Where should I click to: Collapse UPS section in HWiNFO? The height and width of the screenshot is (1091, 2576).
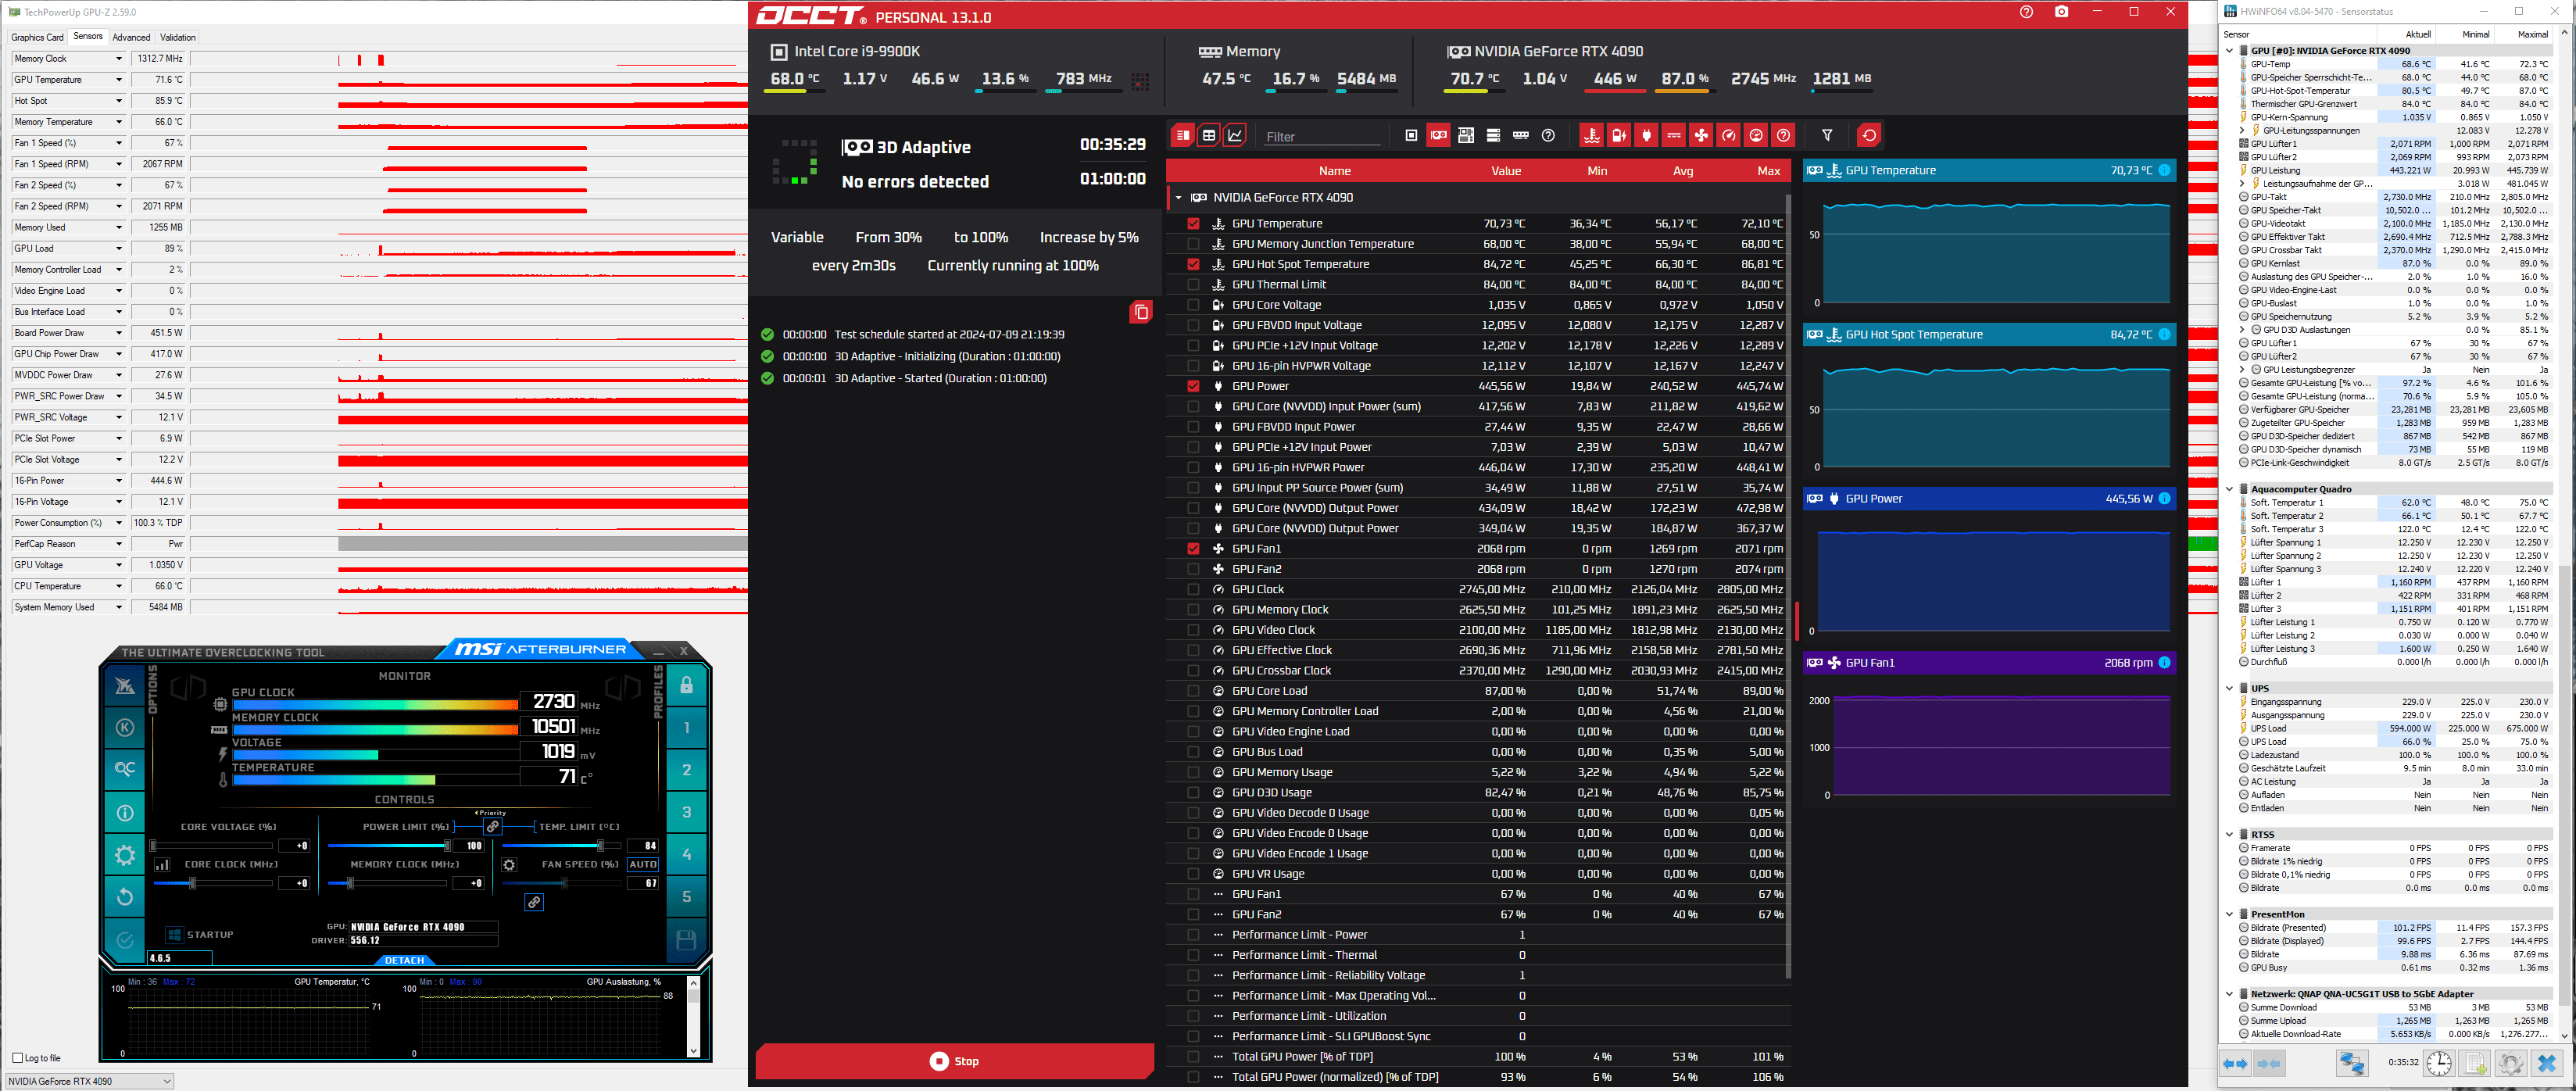[x=2229, y=688]
